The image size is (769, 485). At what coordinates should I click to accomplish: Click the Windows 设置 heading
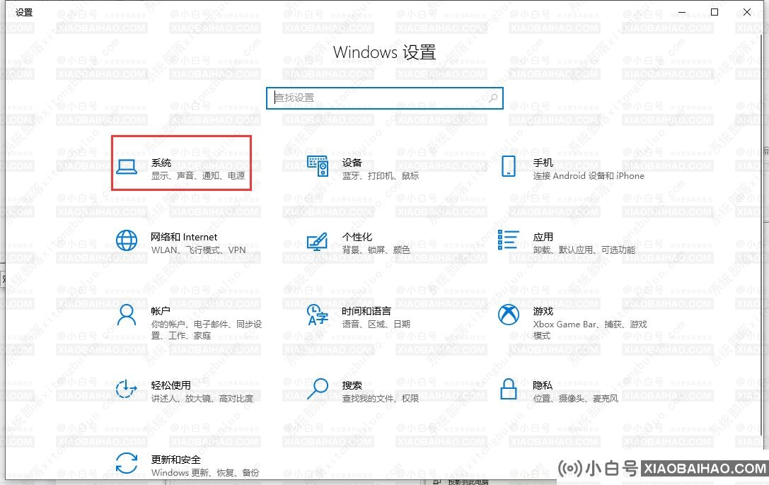point(385,52)
